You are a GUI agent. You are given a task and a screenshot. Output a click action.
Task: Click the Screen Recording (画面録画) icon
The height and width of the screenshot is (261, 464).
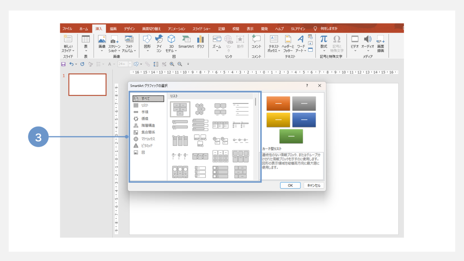pos(381,39)
